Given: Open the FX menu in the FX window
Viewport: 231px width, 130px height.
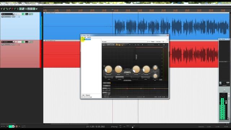Looking at the screenshot, I should 82,37.
